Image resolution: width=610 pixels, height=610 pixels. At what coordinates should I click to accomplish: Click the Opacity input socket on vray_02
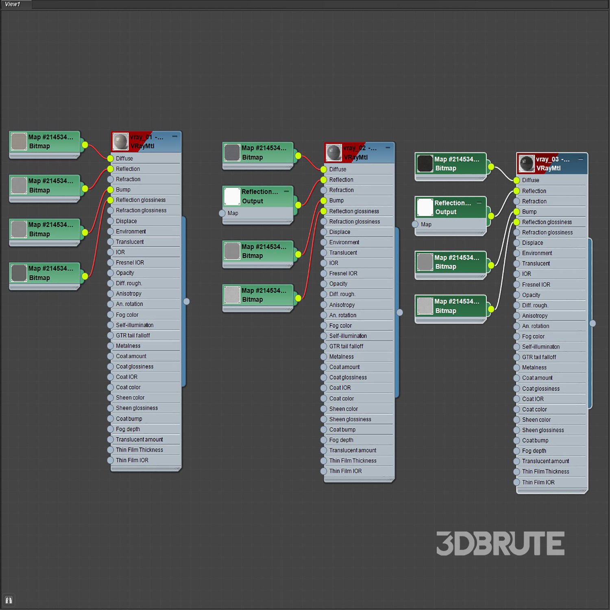click(x=324, y=284)
